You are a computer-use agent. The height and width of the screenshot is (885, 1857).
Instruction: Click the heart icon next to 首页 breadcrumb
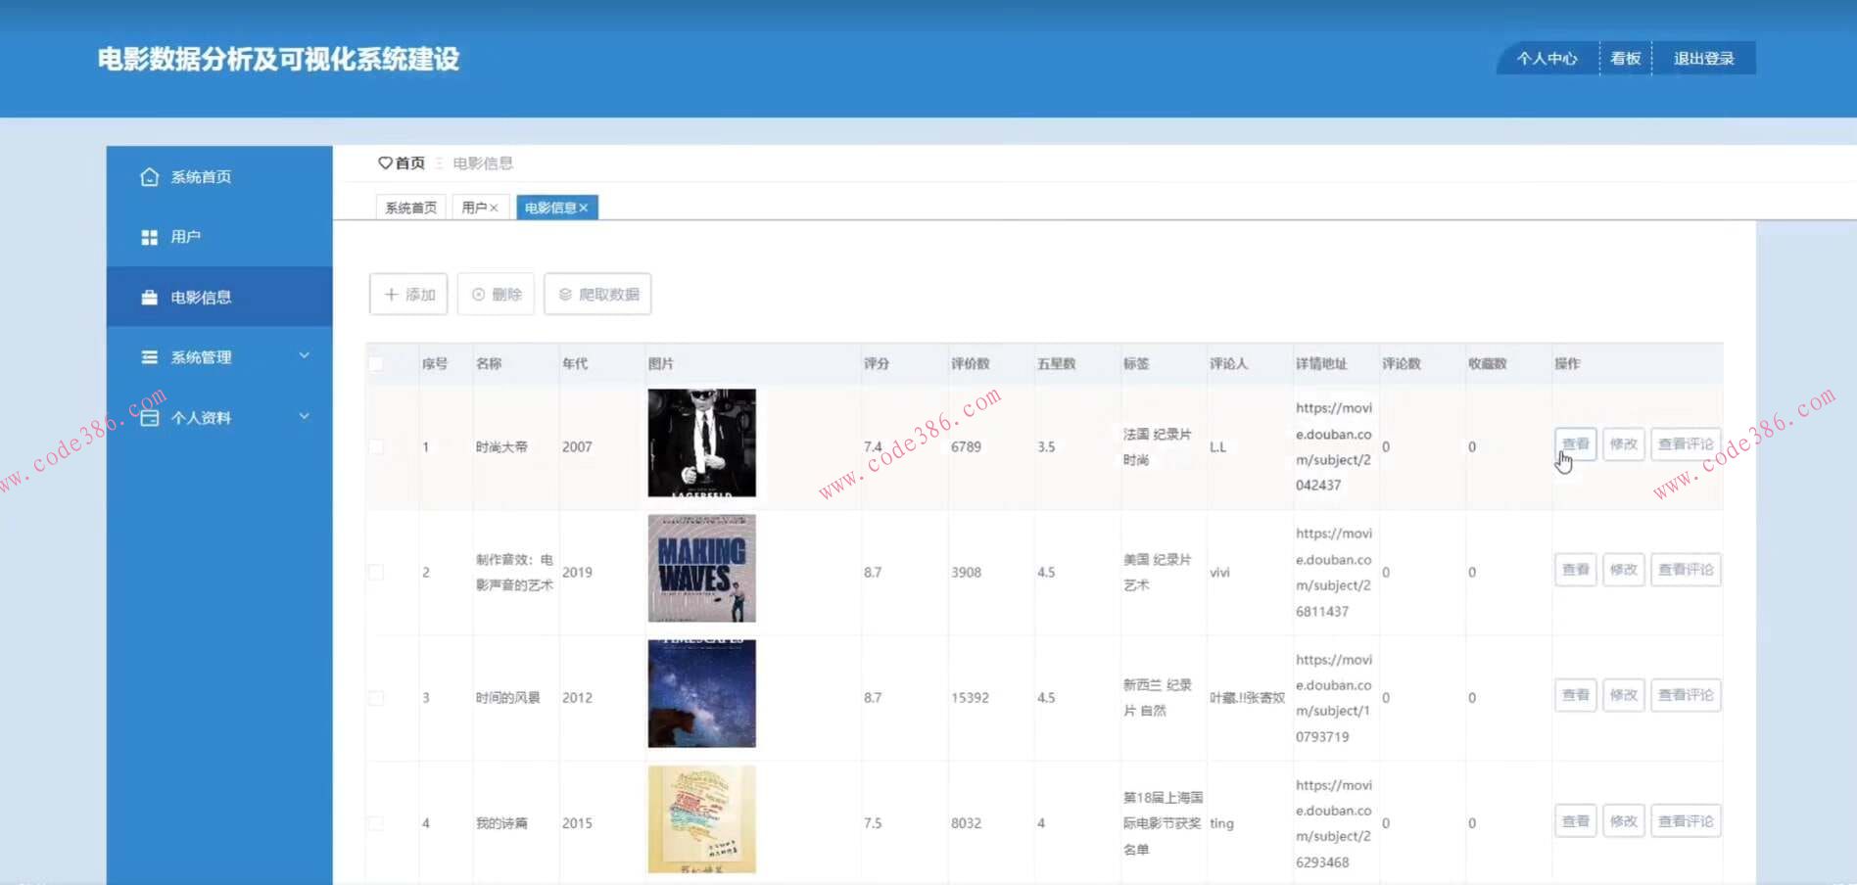(x=384, y=163)
